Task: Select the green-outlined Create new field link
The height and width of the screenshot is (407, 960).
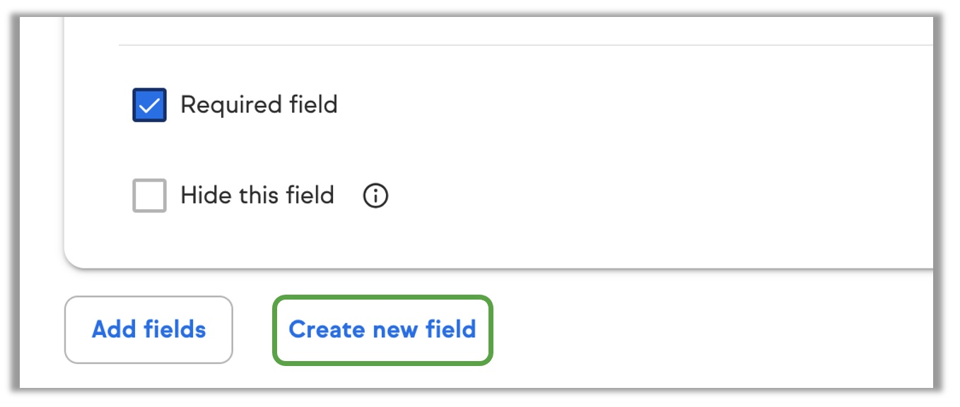Action: pyautogui.click(x=382, y=330)
